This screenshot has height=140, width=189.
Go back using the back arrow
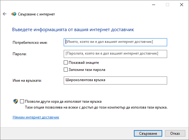pos(5,14)
